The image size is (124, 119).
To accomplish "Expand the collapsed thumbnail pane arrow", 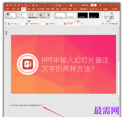I will coord(6,28).
